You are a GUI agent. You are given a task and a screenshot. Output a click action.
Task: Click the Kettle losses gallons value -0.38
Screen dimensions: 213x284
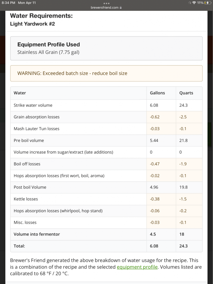(x=155, y=199)
